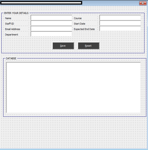The image size is (148, 150).
Task: Select the Staff-ID label
Action: click(10, 24)
